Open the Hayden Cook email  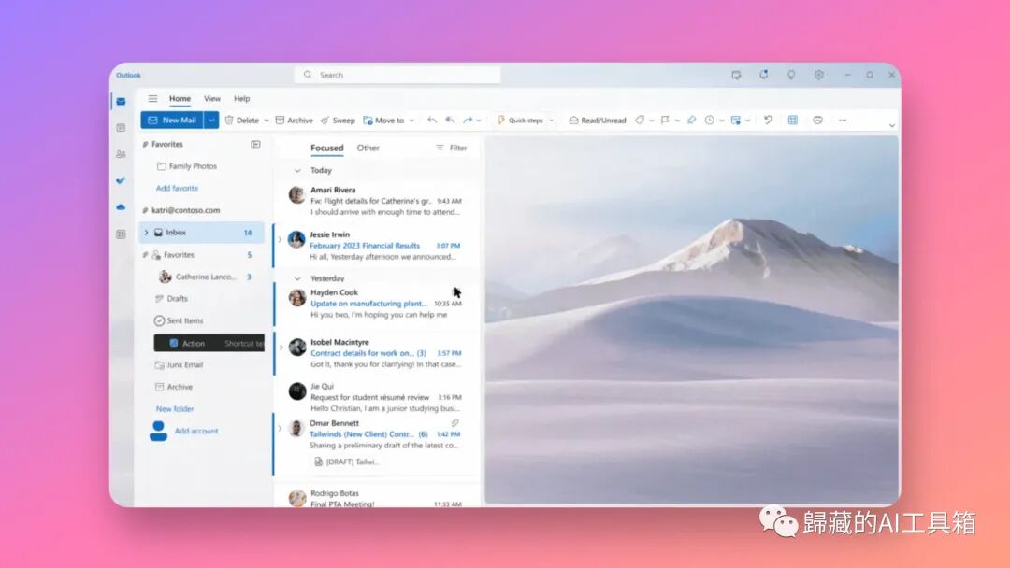tap(377, 304)
